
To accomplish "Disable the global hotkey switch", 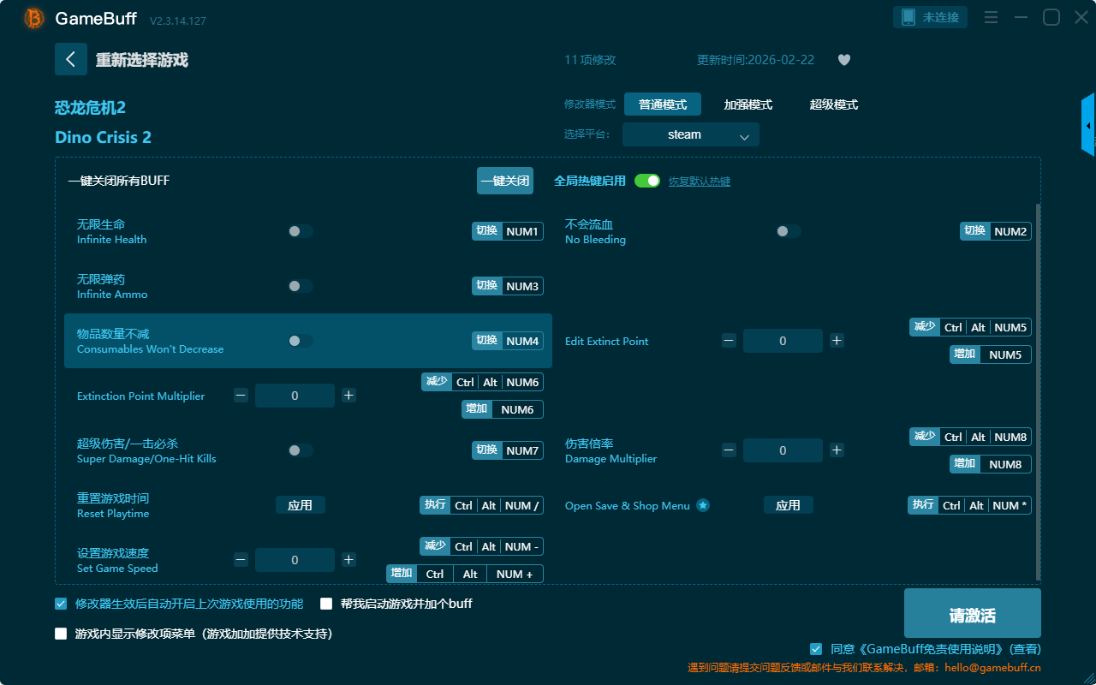I will (x=647, y=181).
